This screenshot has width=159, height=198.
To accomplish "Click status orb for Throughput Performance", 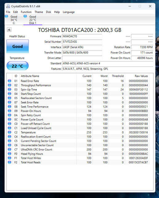I will tap(10, 85).
